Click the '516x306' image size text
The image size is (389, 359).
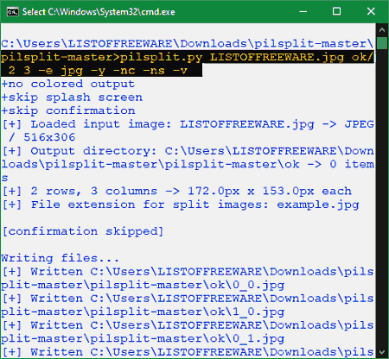pyautogui.click(x=49, y=137)
